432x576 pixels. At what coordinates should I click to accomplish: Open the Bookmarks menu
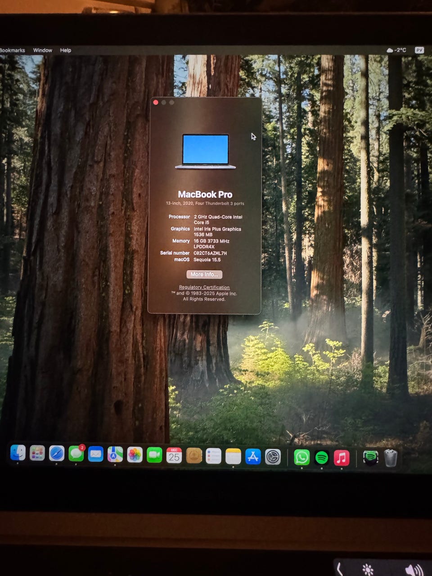point(12,50)
